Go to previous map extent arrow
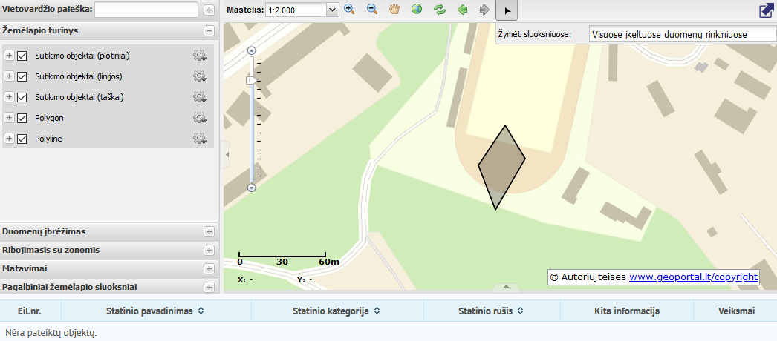 462,10
